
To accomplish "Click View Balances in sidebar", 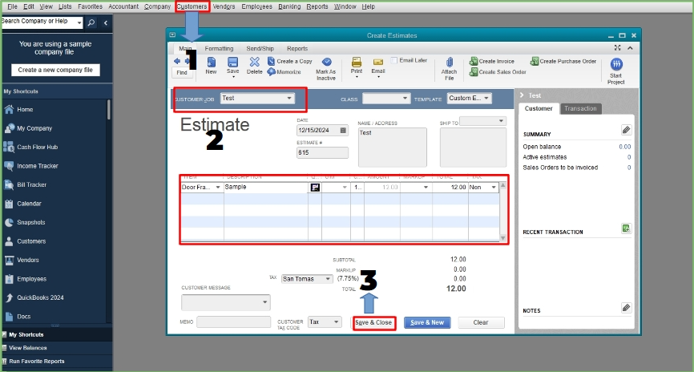I will 27,348.
